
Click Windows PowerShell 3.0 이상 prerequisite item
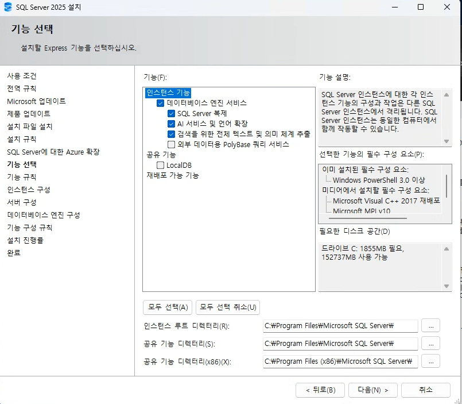[379, 180]
